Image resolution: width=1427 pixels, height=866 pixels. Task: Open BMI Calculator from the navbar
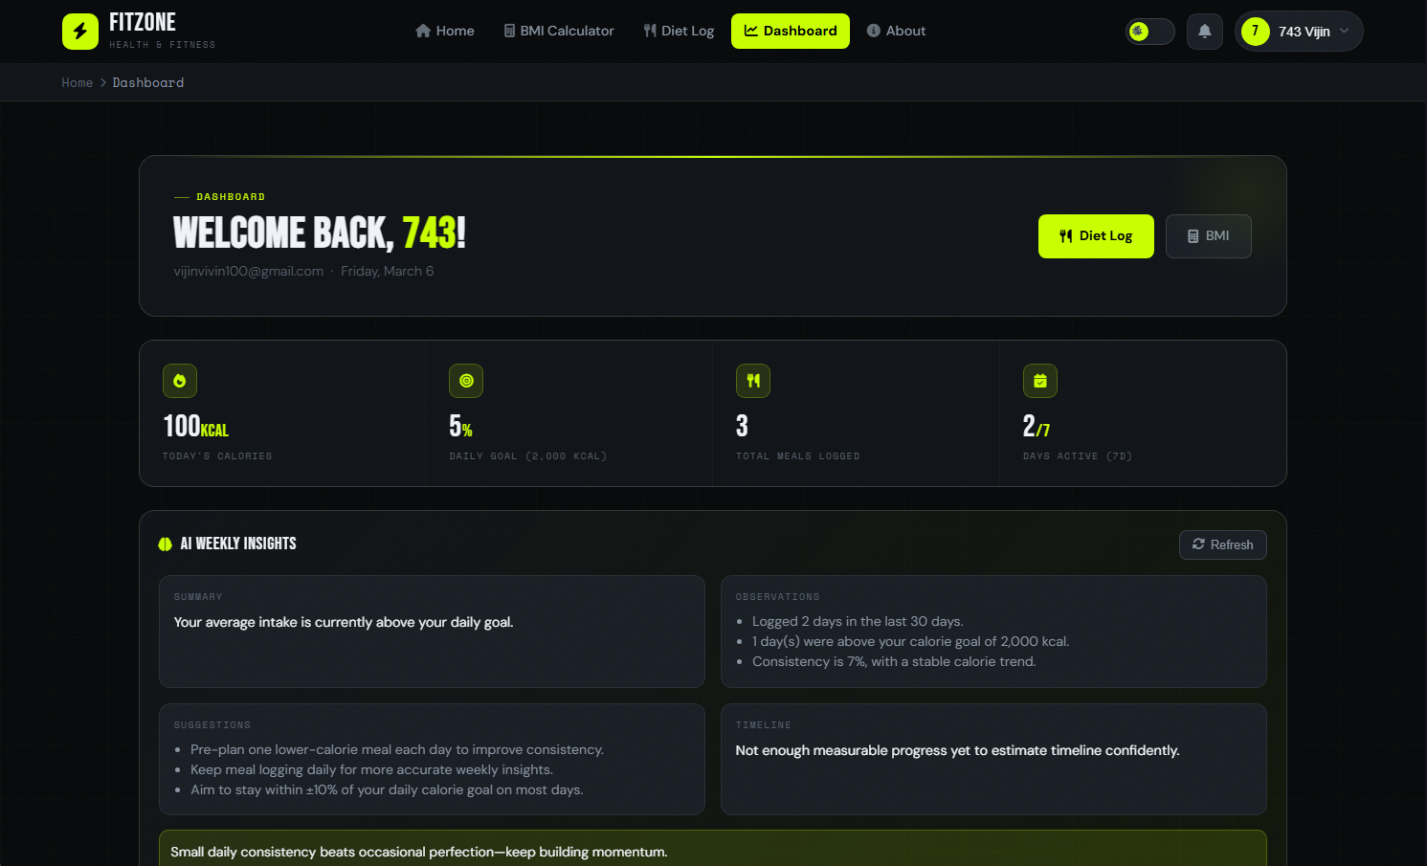coord(559,32)
